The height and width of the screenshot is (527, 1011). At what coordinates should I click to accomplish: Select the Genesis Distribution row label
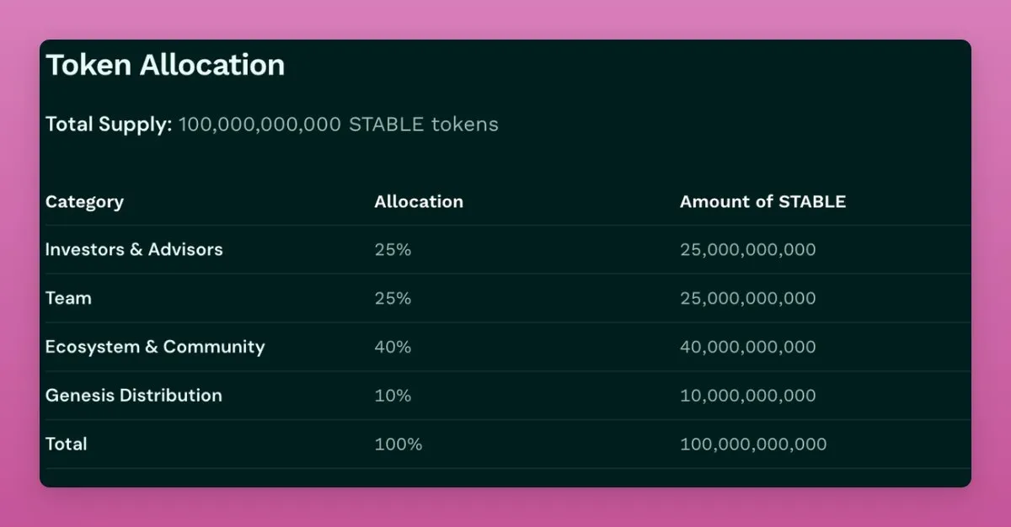click(x=134, y=396)
